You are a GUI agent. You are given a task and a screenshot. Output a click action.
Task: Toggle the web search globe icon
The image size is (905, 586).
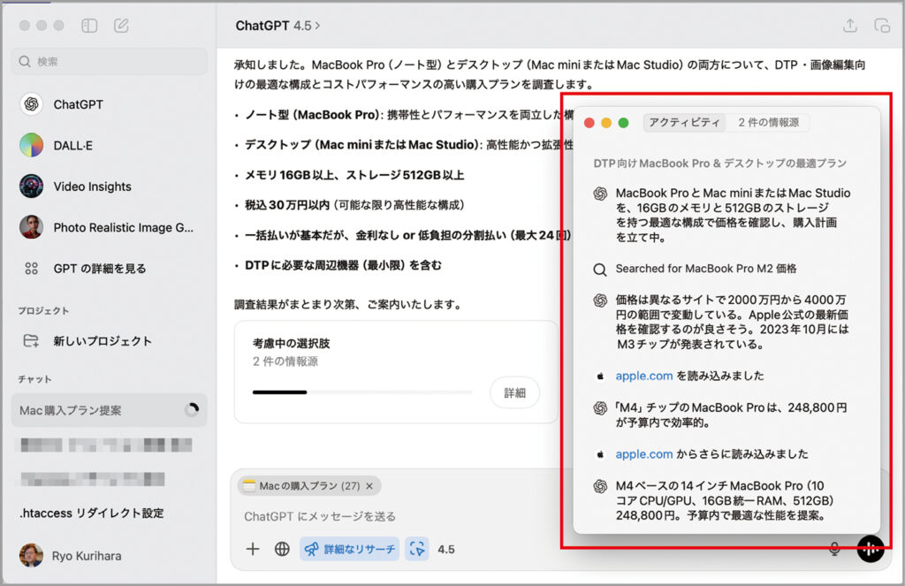[x=282, y=549]
